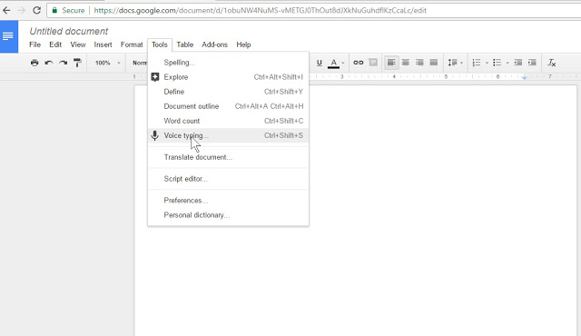
Task: Decrease the indent
Action: pyautogui.click(x=518, y=63)
